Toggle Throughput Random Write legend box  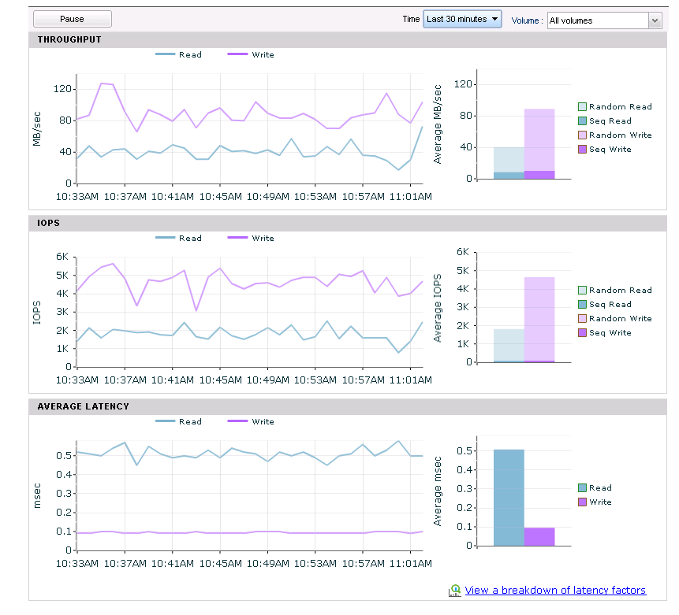pyautogui.click(x=583, y=135)
